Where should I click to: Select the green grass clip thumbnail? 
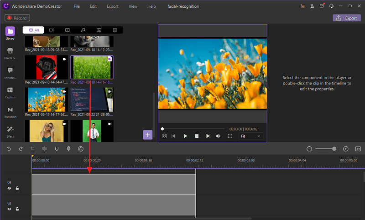pyautogui.click(x=92, y=67)
